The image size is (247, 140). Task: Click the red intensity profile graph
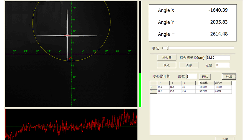71,124
